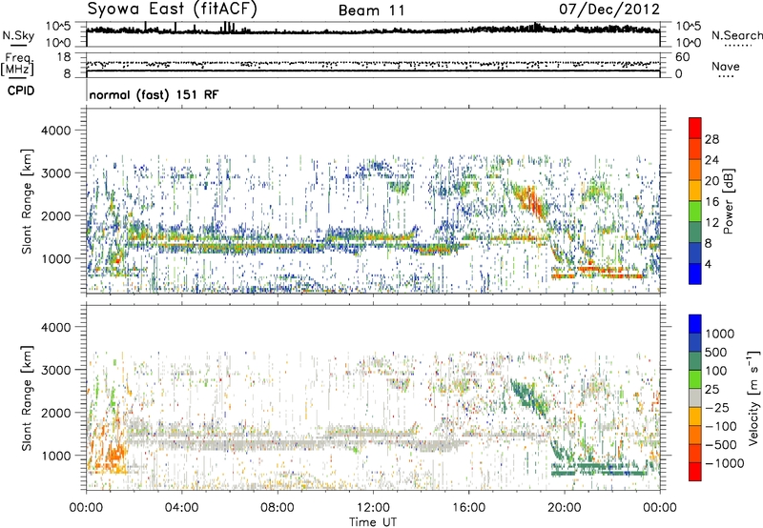The image size is (763, 528).
Task: Click the "12:00" time tick label
Action: 373,508
